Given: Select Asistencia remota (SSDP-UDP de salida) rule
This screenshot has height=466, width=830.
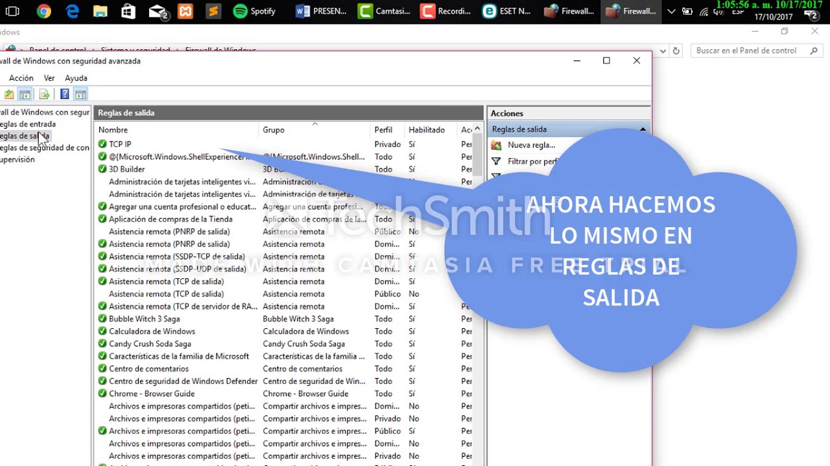Looking at the screenshot, I should click(x=178, y=269).
